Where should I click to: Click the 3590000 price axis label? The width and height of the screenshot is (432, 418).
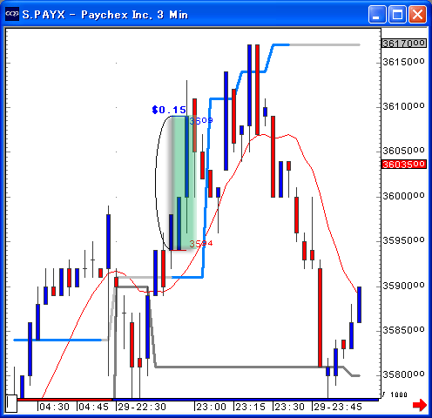click(x=403, y=286)
